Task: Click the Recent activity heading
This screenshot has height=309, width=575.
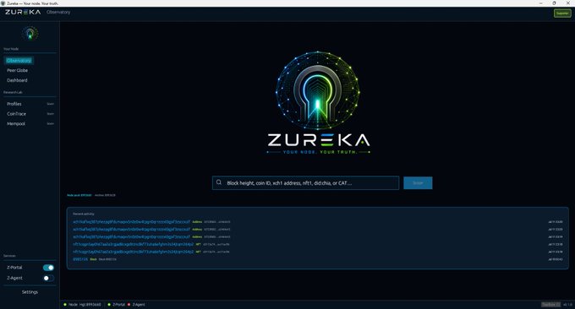Action: [84, 214]
